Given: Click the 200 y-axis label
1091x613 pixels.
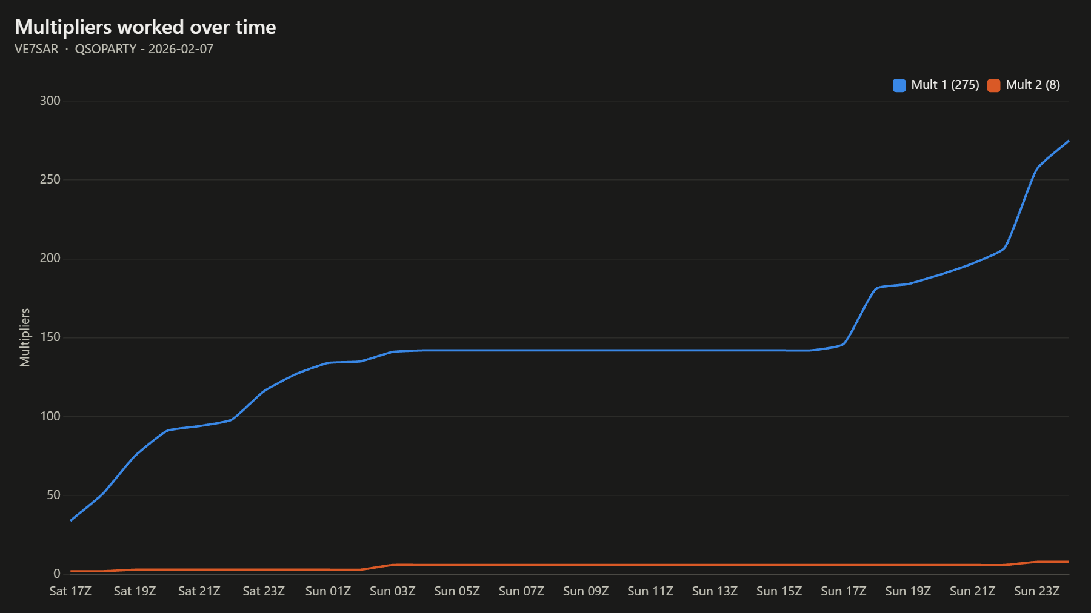Looking at the screenshot, I should [x=50, y=258].
